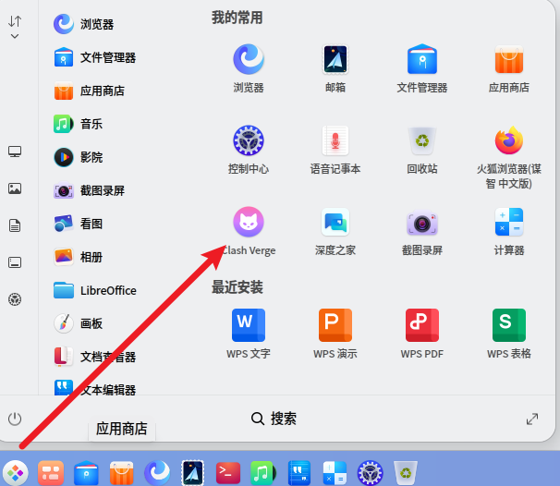Image resolution: width=560 pixels, height=486 pixels.
Task: Open 文档查看器 in the app list
Action: point(95,357)
